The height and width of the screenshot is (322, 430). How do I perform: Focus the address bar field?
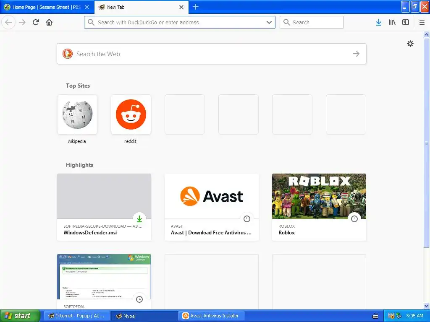point(180,22)
